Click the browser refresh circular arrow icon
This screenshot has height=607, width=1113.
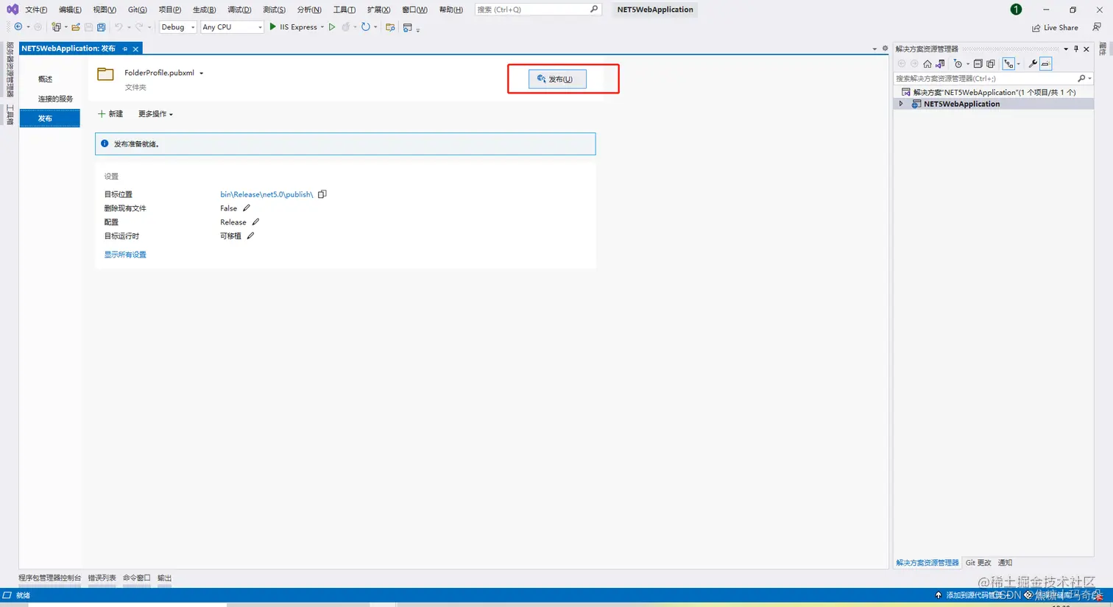pos(366,27)
